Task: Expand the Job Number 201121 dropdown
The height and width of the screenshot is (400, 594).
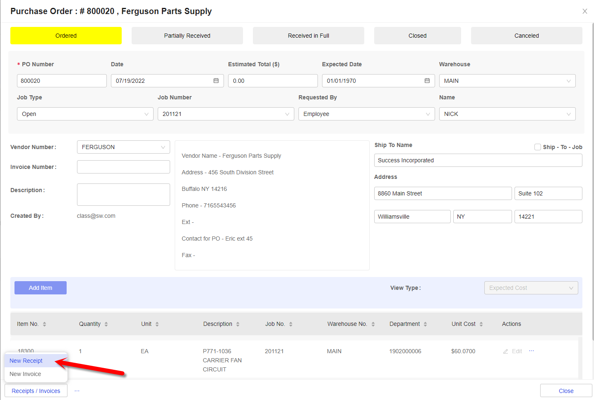Action: [x=226, y=114]
